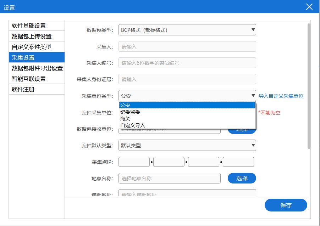Click 选择 button beside 地点名称
The image size is (320, 226).
pyautogui.click(x=242, y=179)
